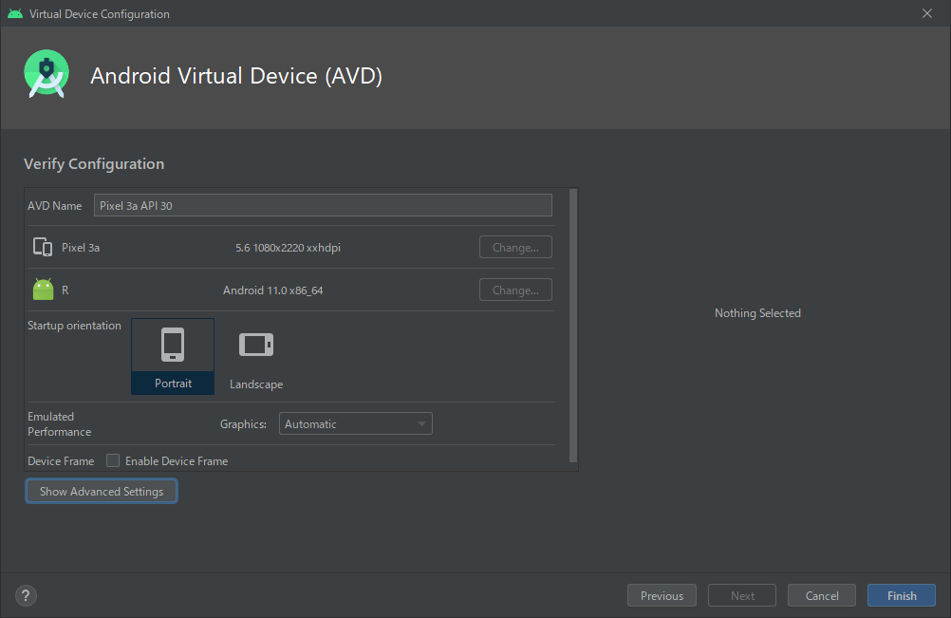Image resolution: width=951 pixels, height=618 pixels.
Task: Open the help question mark button
Action: 26,595
